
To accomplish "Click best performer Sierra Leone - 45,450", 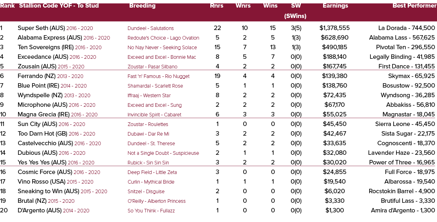I will tap(405, 124).
